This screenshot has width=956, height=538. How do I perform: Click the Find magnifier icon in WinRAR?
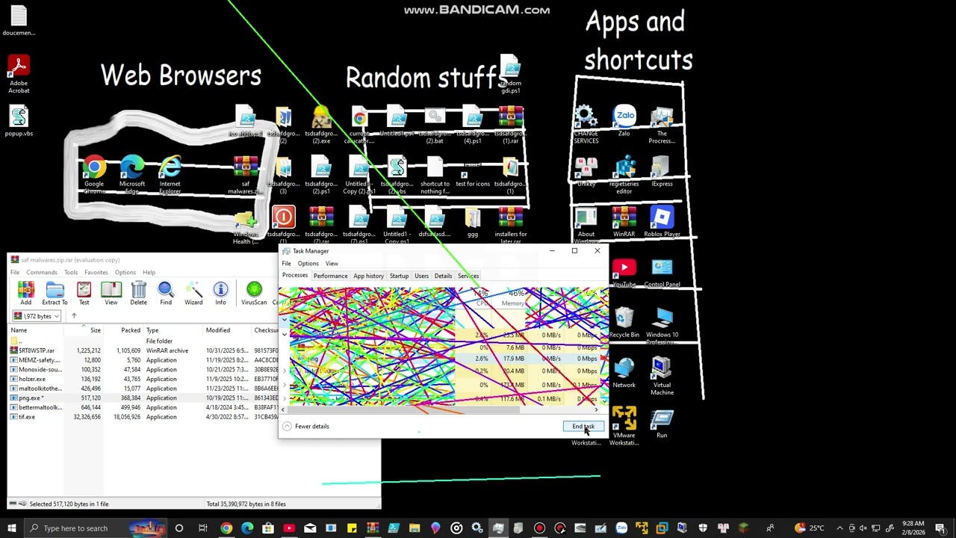point(166,293)
